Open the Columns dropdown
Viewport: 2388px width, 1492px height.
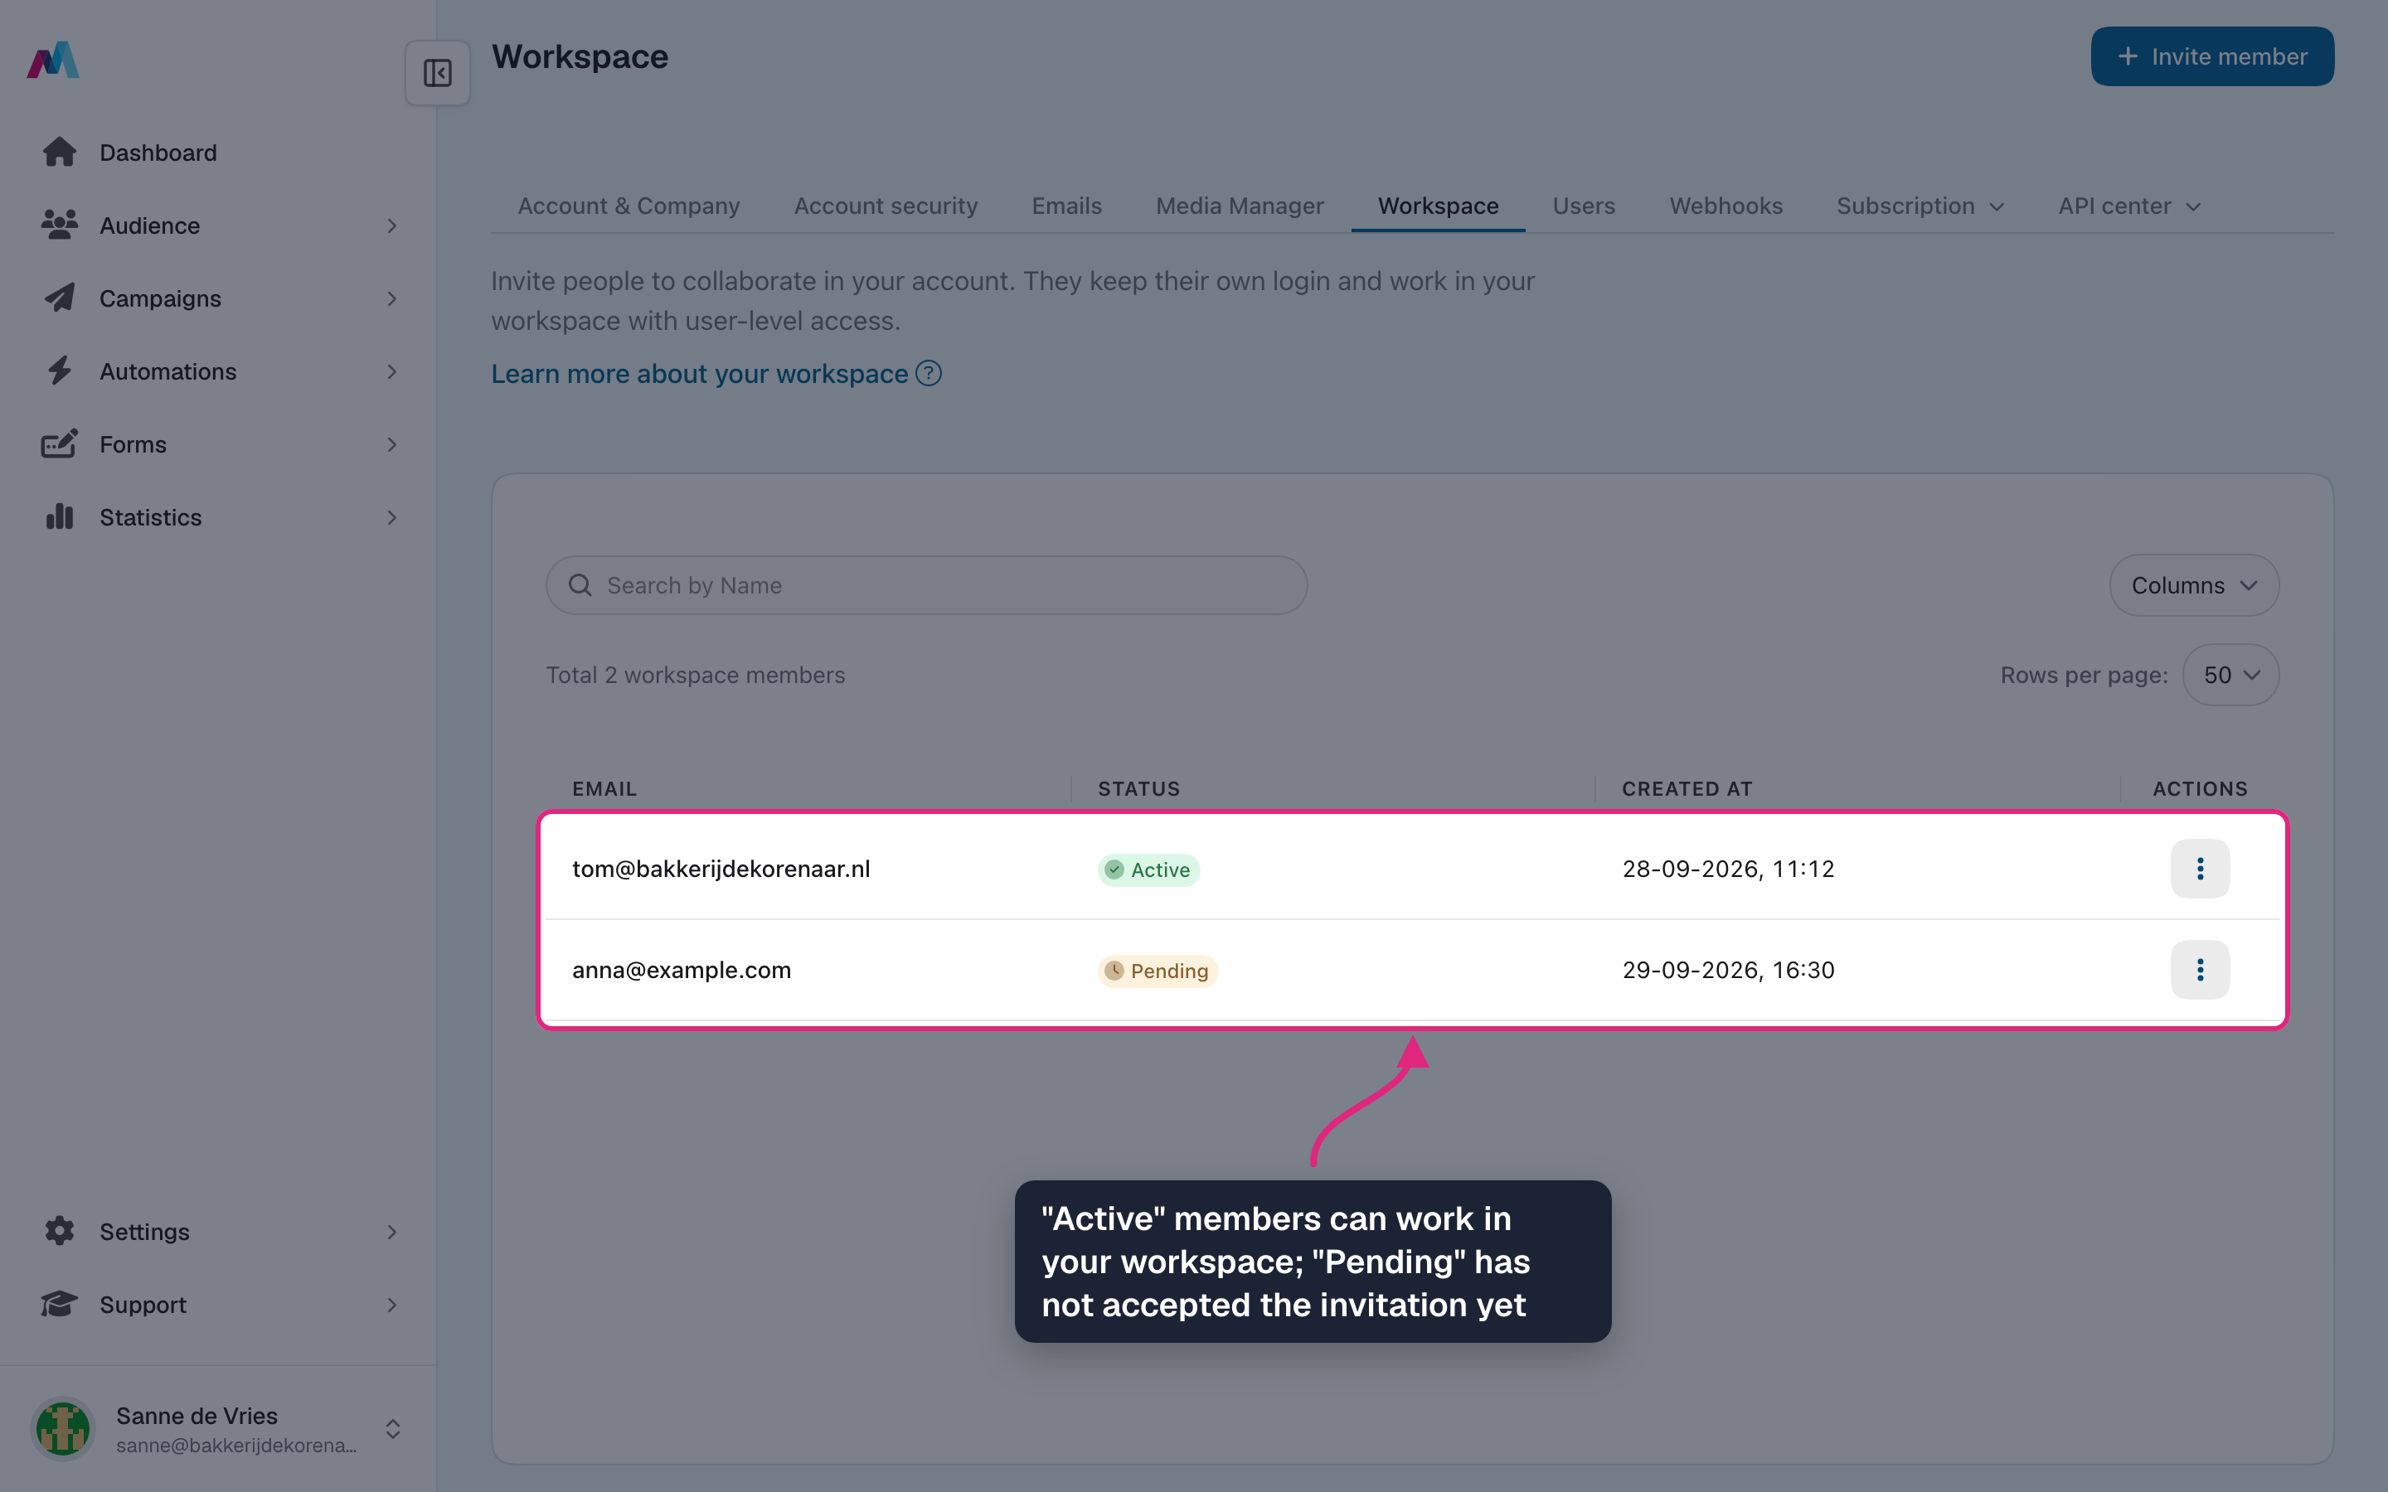2194,585
